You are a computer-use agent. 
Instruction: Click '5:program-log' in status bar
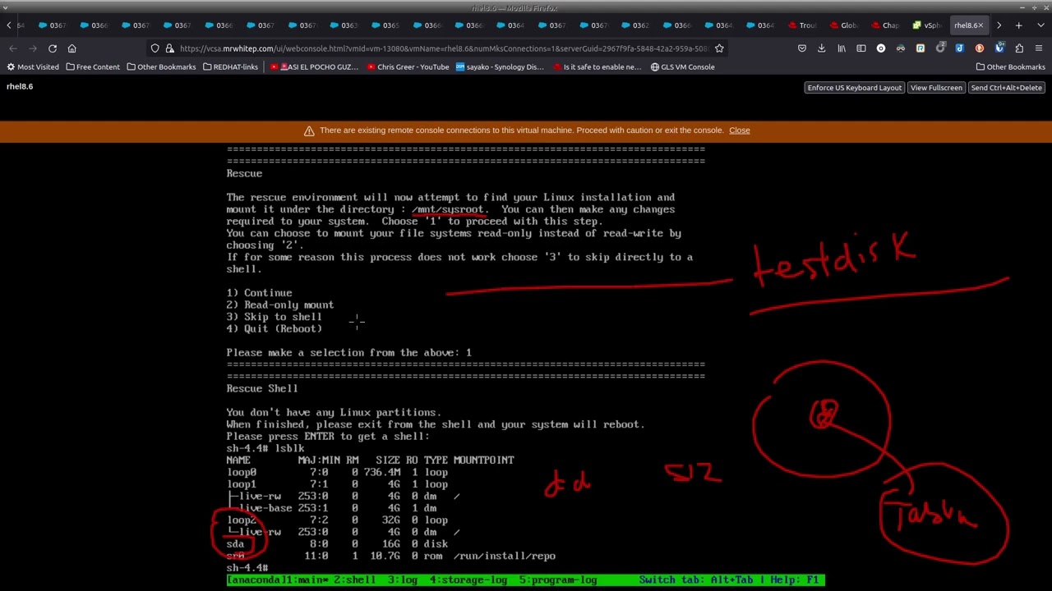click(x=557, y=580)
